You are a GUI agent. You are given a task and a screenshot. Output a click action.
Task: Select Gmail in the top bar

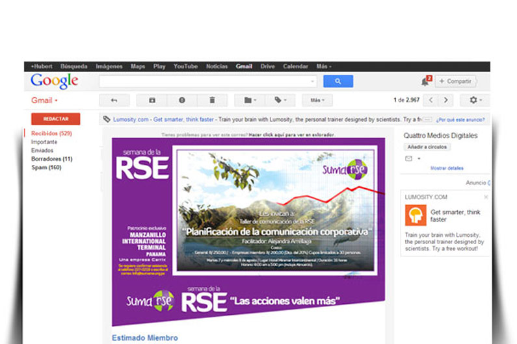click(244, 66)
